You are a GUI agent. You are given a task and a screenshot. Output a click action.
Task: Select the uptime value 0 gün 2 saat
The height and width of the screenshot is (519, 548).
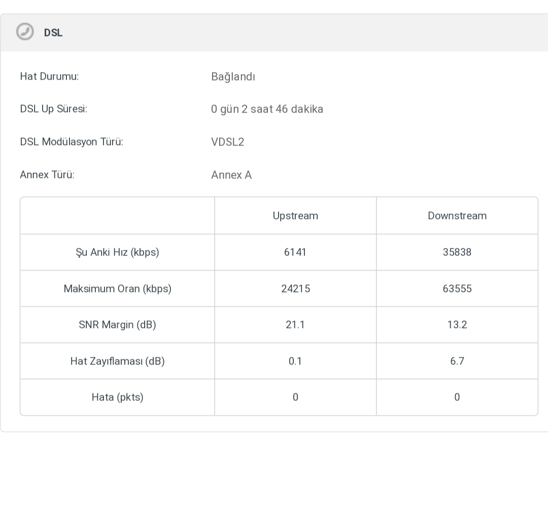coord(267,109)
